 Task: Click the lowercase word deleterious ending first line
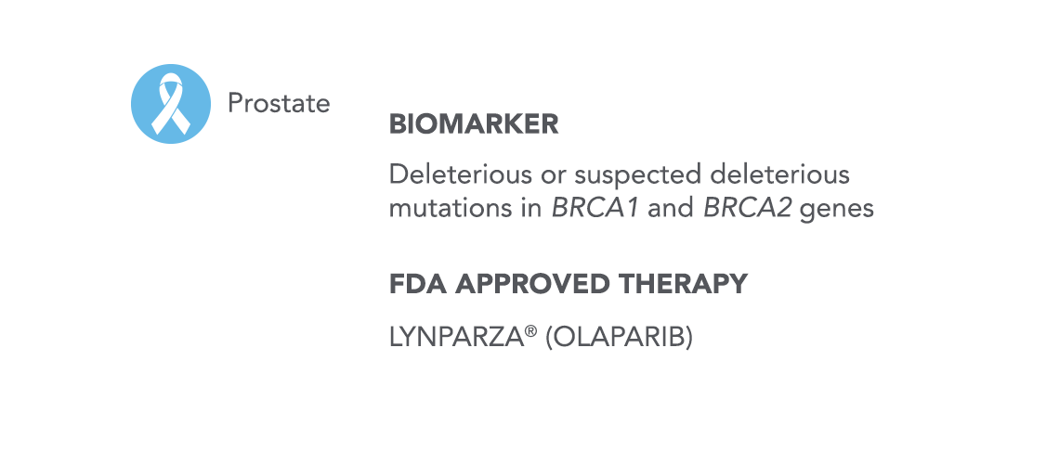[780, 175]
